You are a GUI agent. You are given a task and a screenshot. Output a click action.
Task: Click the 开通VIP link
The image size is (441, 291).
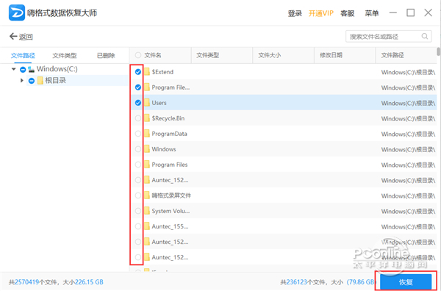tap(321, 13)
